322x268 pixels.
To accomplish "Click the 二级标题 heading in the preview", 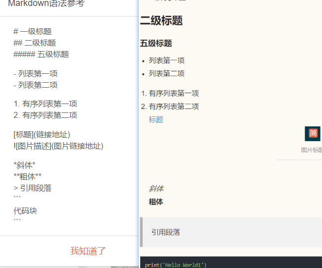I will tap(161, 20).
